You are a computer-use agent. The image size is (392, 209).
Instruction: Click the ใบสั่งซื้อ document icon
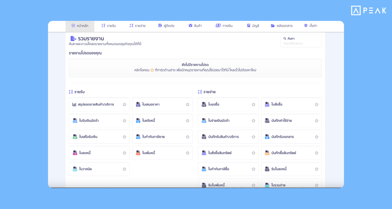(267, 104)
